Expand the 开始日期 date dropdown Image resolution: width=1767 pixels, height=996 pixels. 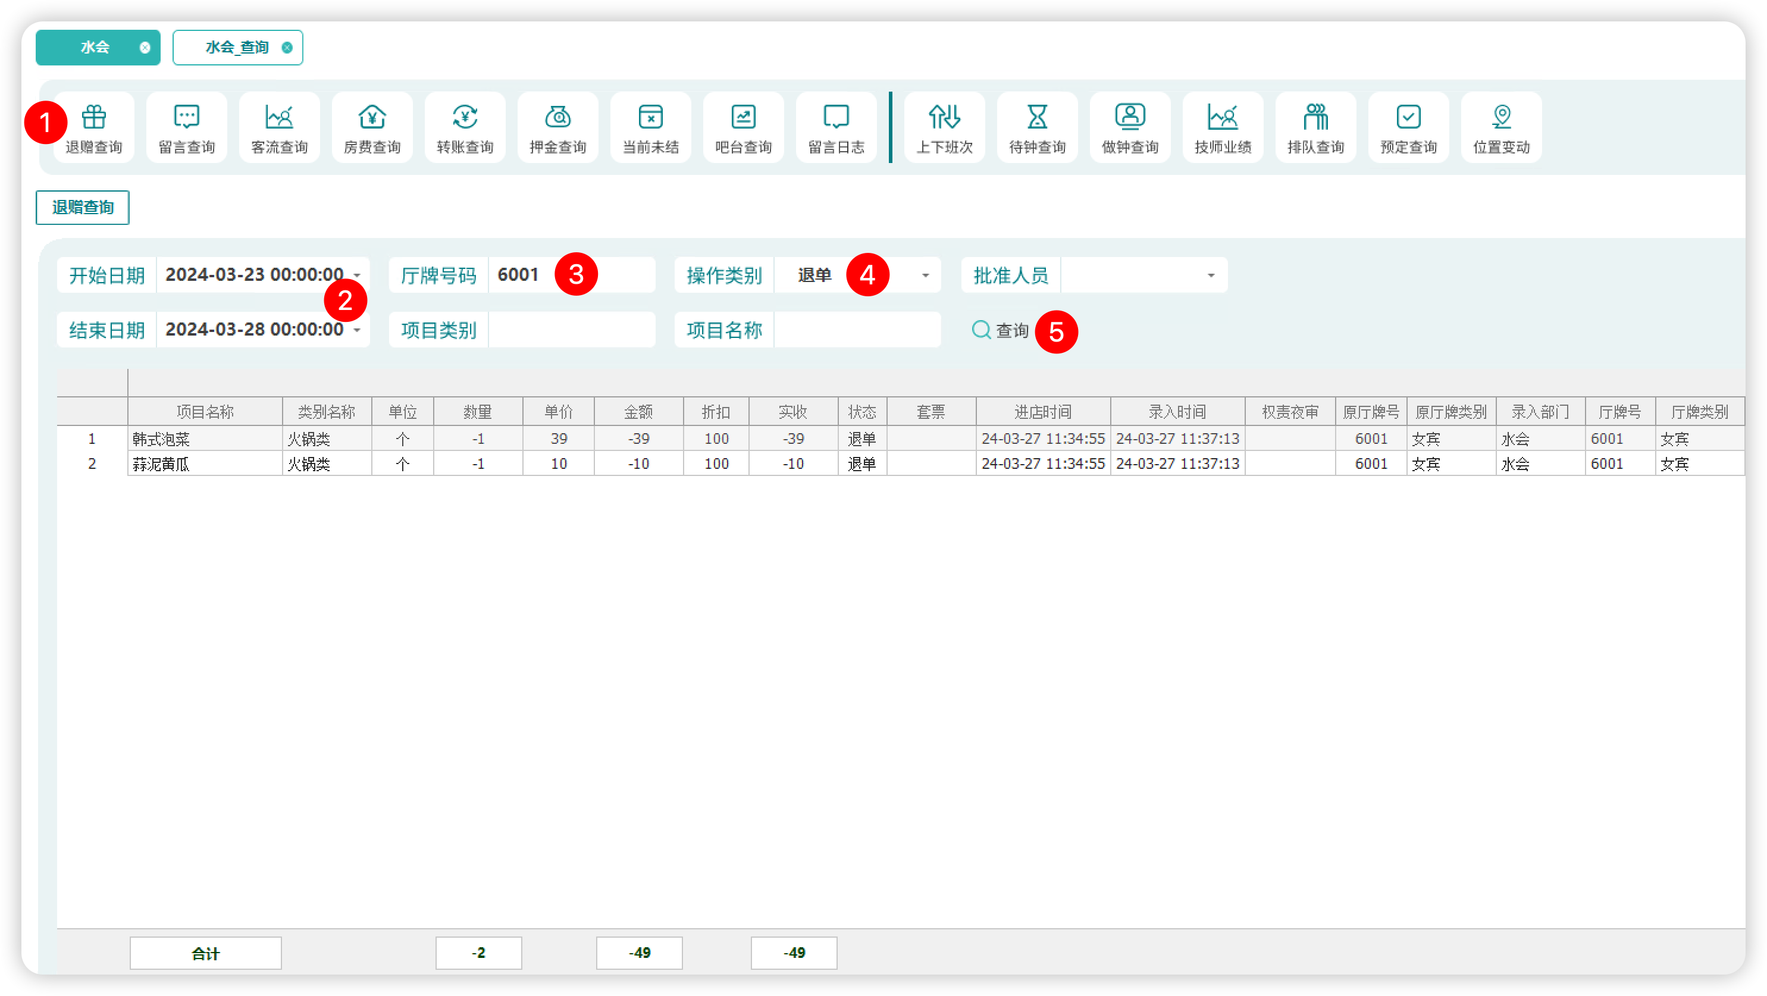pos(358,275)
